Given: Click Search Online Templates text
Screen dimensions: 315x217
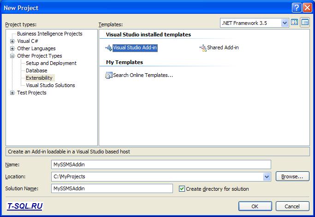Looking at the screenshot, I should click(143, 75).
